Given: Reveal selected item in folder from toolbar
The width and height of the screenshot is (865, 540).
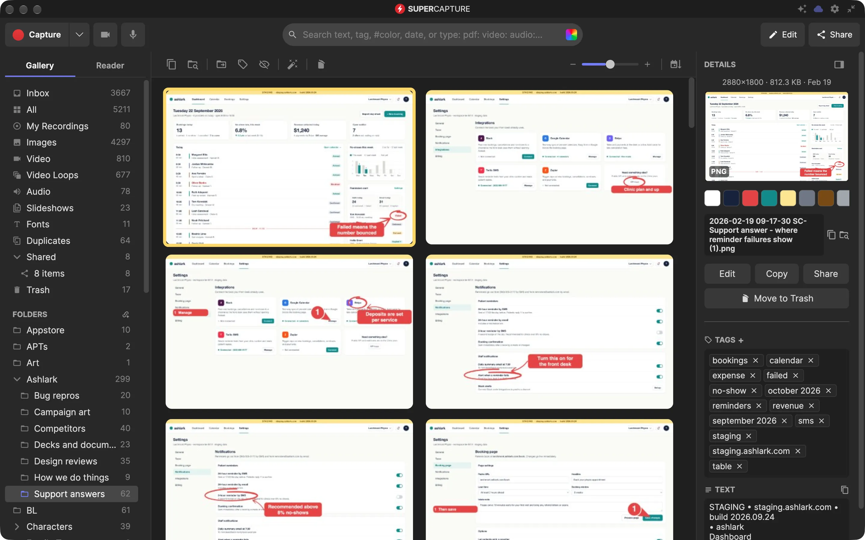Looking at the screenshot, I should (x=193, y=64).
